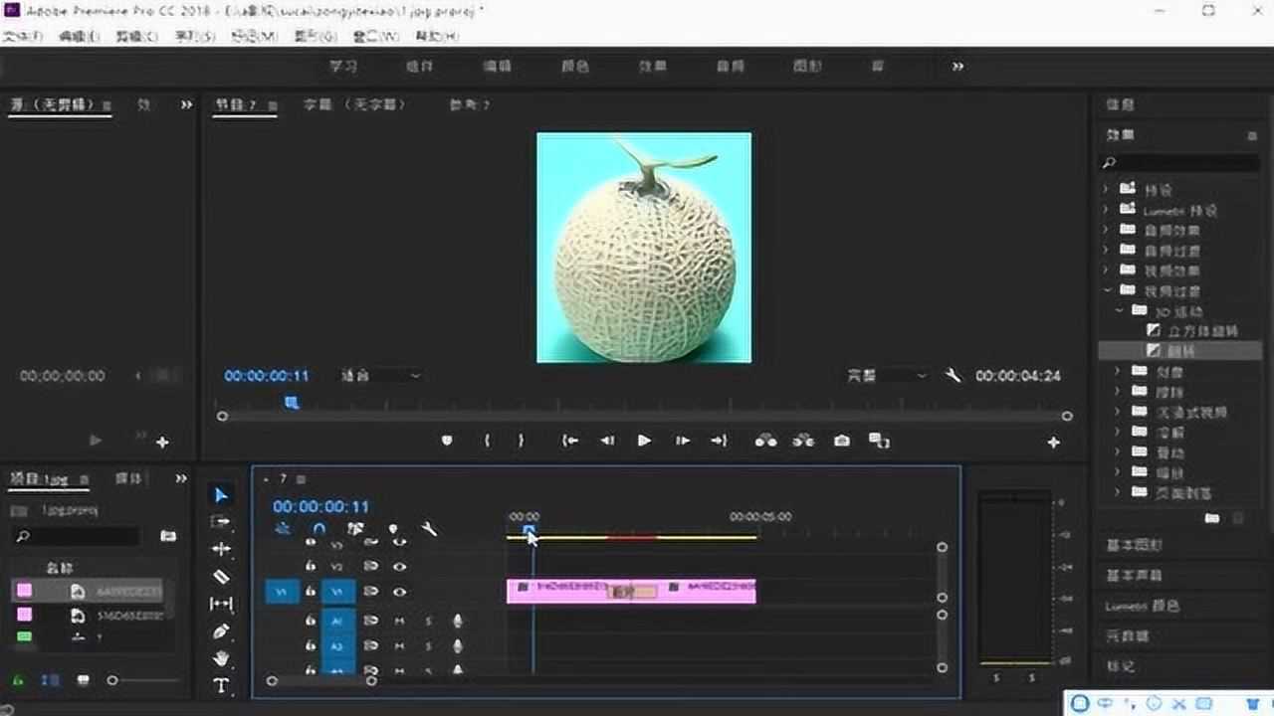Hide video track V2 output via eye icon

[401, 566]
